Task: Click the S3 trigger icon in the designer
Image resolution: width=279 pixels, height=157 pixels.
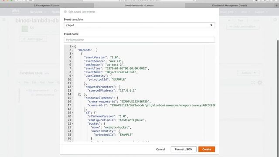Action: tap(25, 28)
